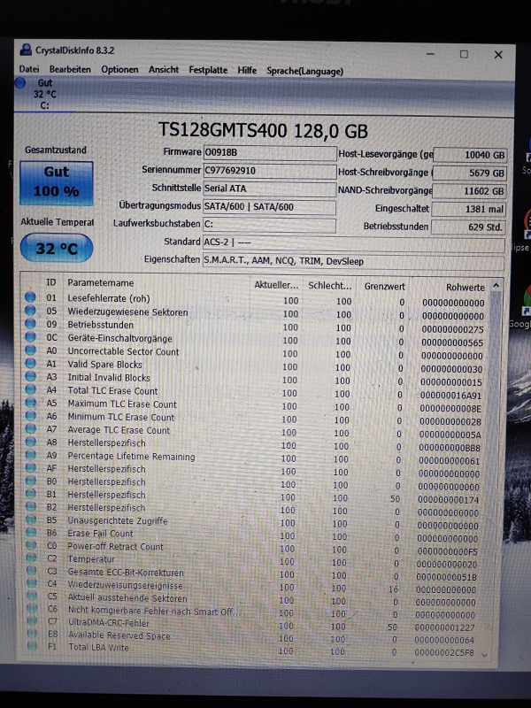Click status dot for C3 Gesamte ECC-Bit-Korrekturen

coord(32,571)
